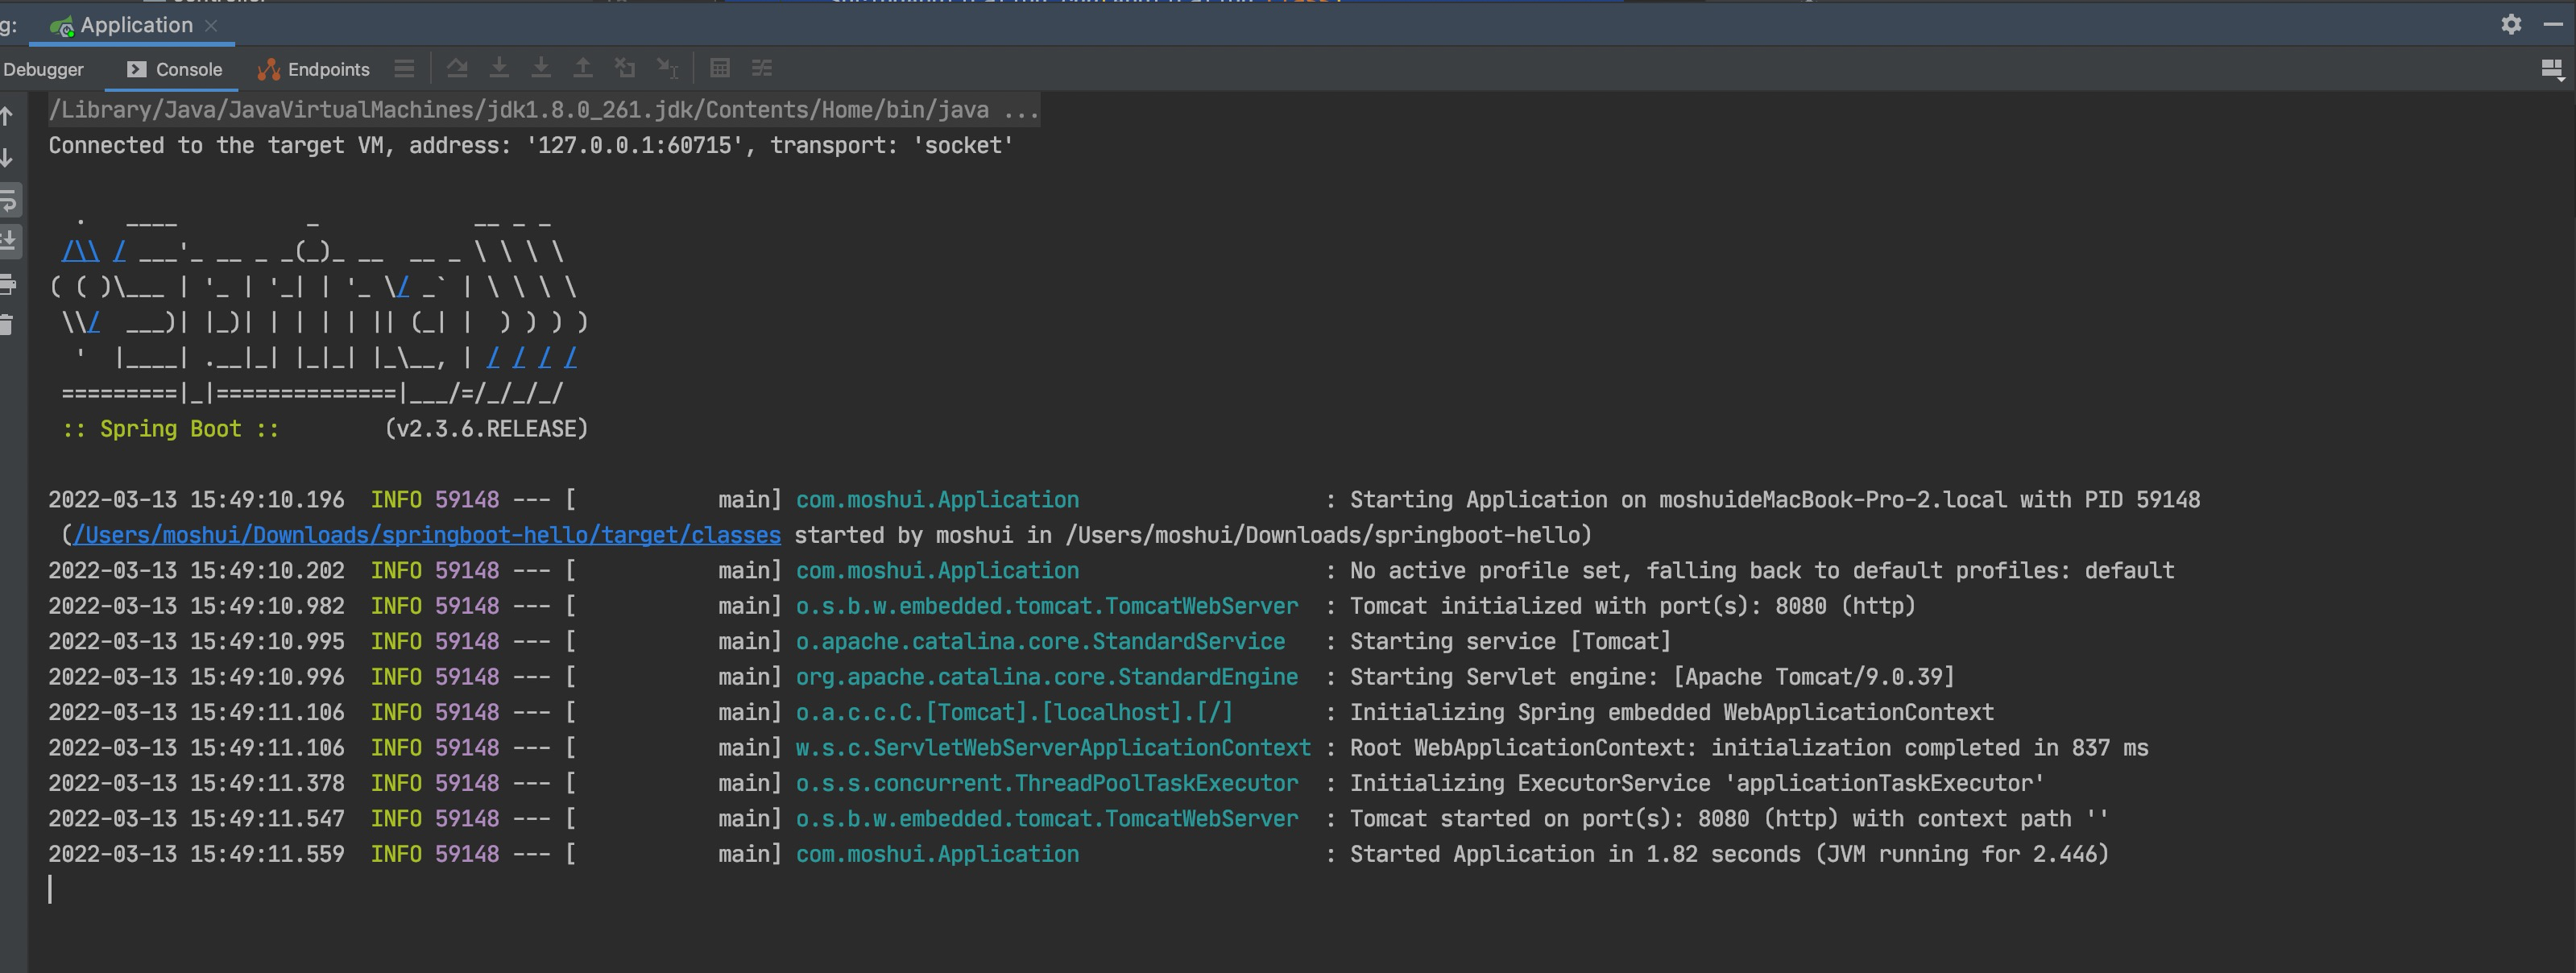This screenshot has width=2576, height=973.
Task: Toggle soft-wrap in the console
Action: point(8,201)
